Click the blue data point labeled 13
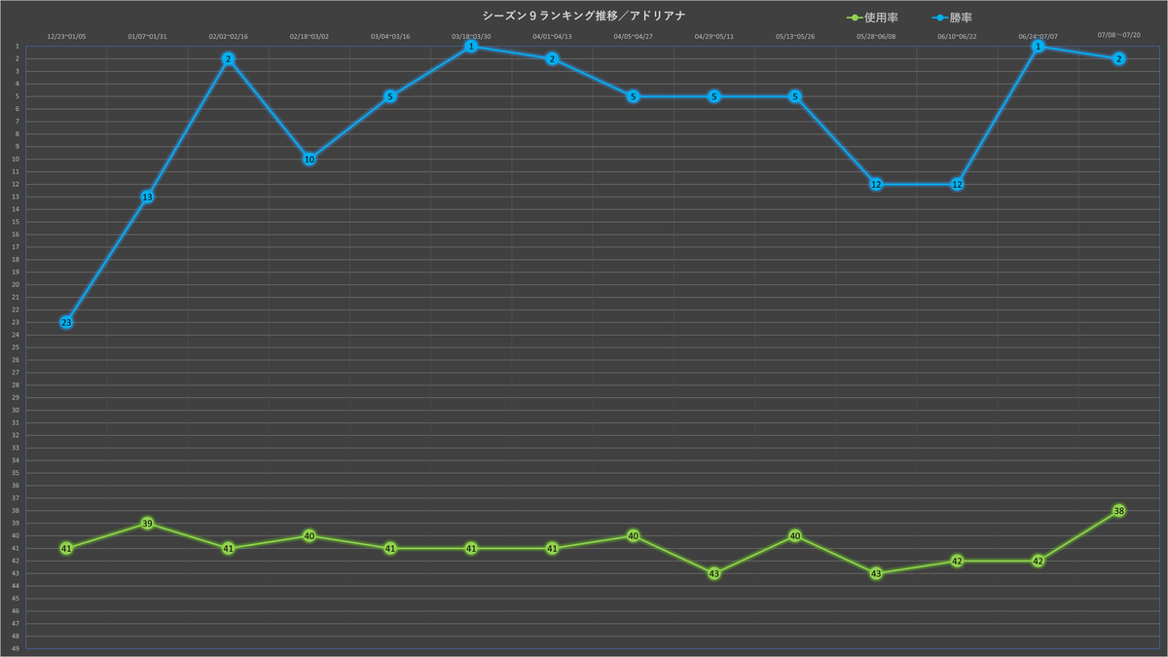Screen dimensions: 1168x657 point(147,197)
